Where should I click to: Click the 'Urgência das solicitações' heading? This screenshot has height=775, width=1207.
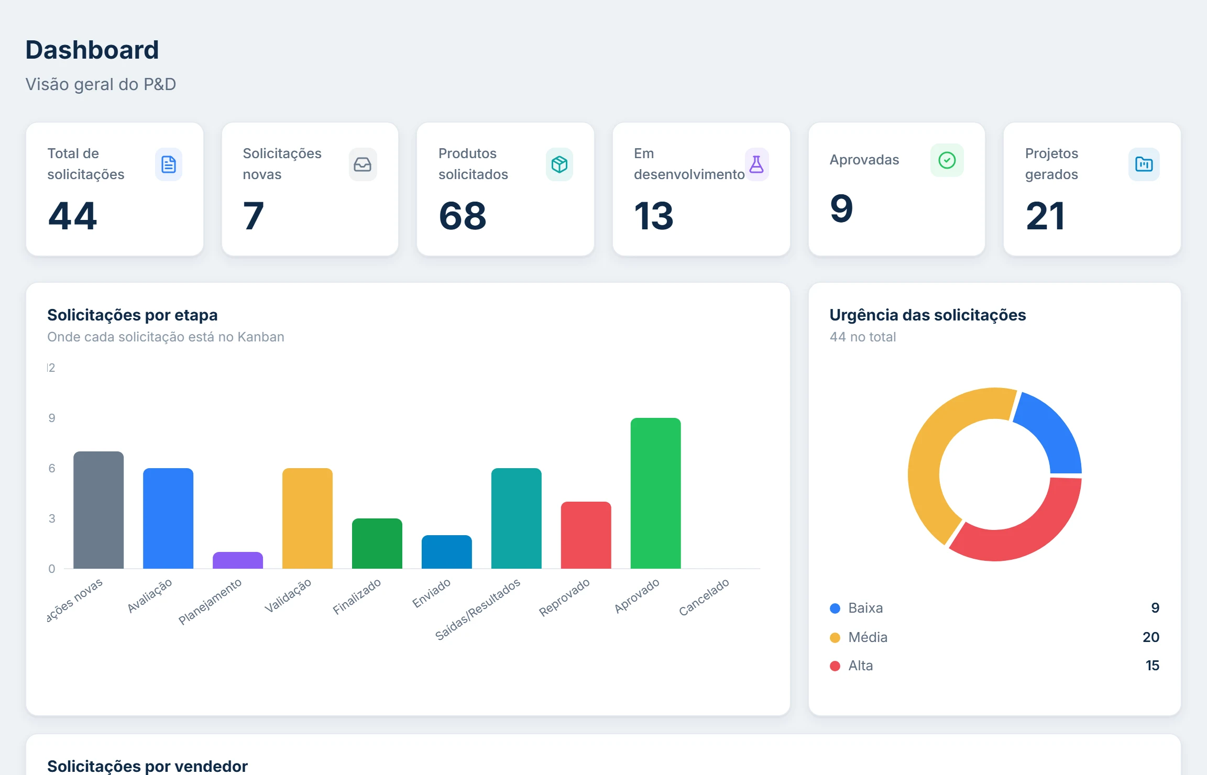tap(928, 315)
